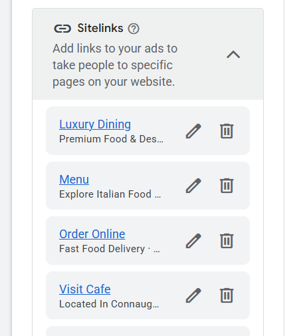Screen dimensions: 297x336
Task: Select the Sitelinks heading text
Action: (x=100, y=29)
